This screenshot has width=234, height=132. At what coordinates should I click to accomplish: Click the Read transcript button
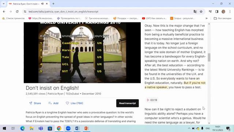[x=128, y=103]
